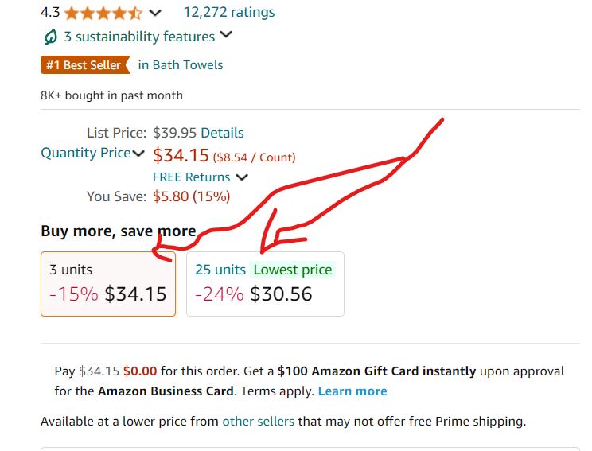Open the list price Details link
Screen dimensions: 592x451
(222, 133)
